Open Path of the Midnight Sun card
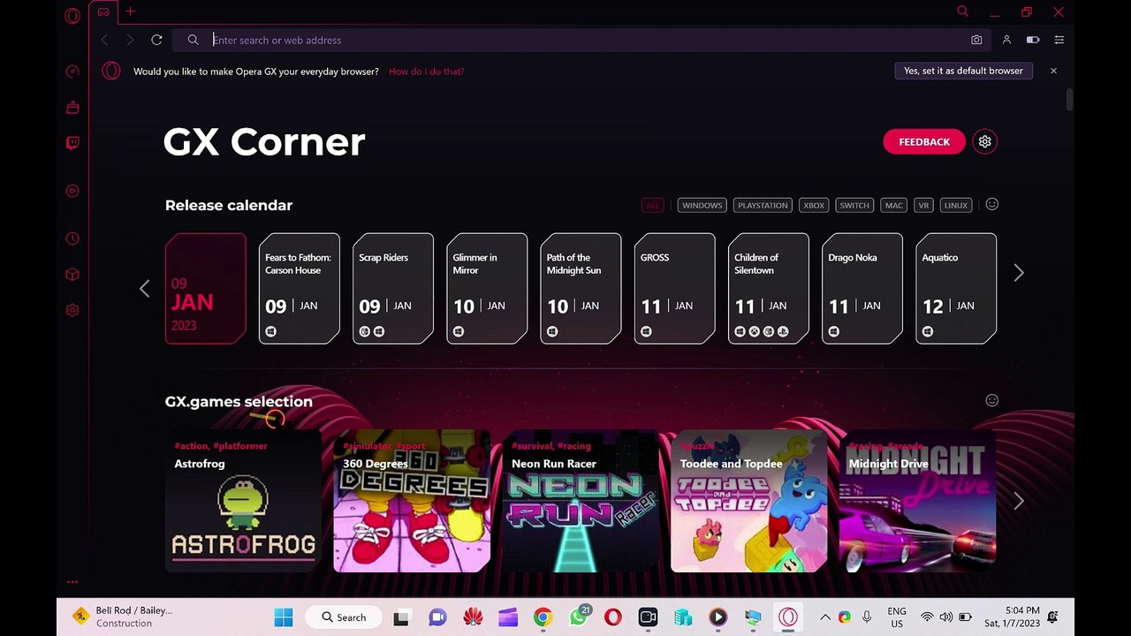The image size is (1131, 636). pos(581,288)
